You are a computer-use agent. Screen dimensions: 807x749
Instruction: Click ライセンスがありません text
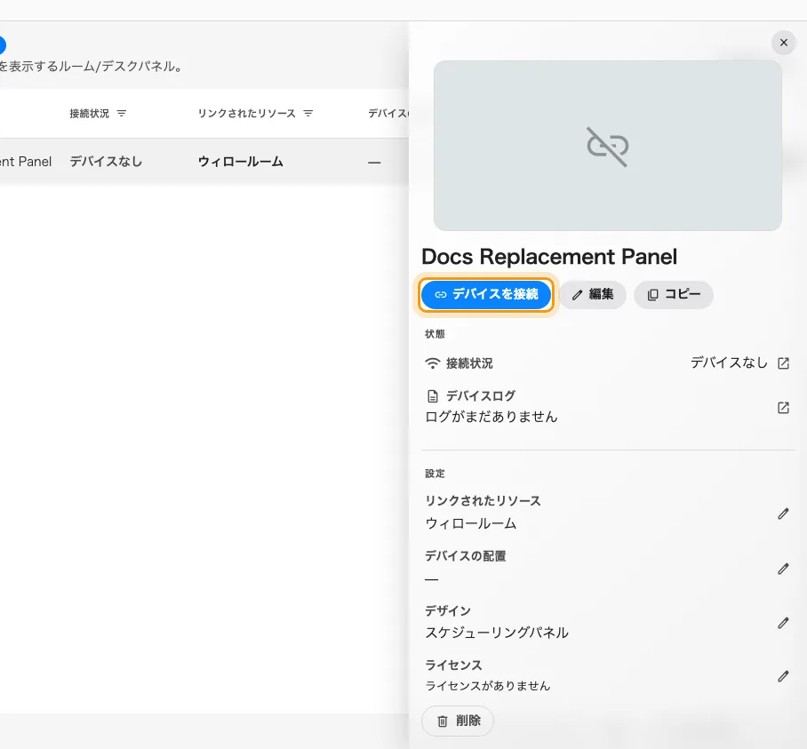coord(487,686)
